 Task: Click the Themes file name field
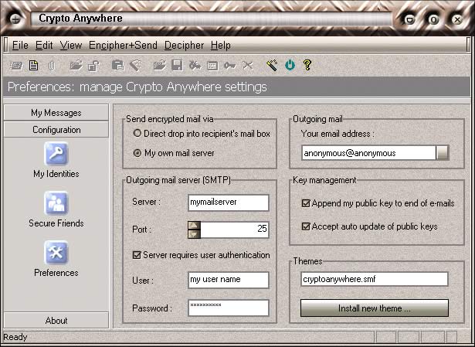(375, 279)
